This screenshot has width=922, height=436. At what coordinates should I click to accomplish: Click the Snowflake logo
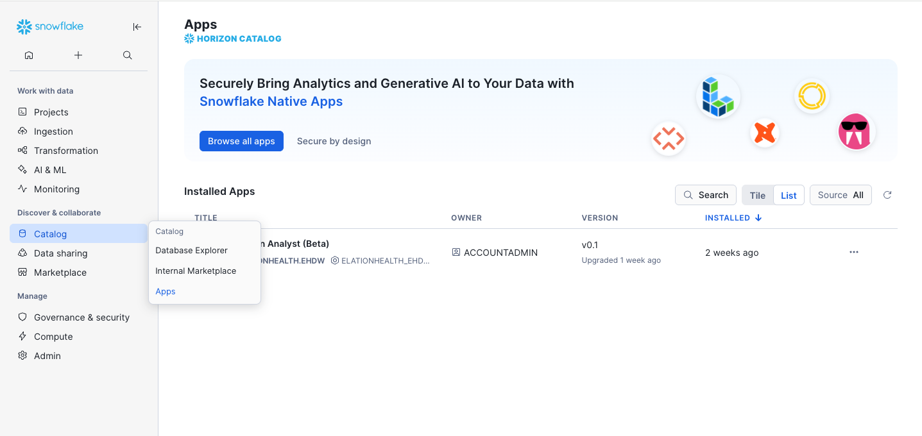click(x=50, y=26)
